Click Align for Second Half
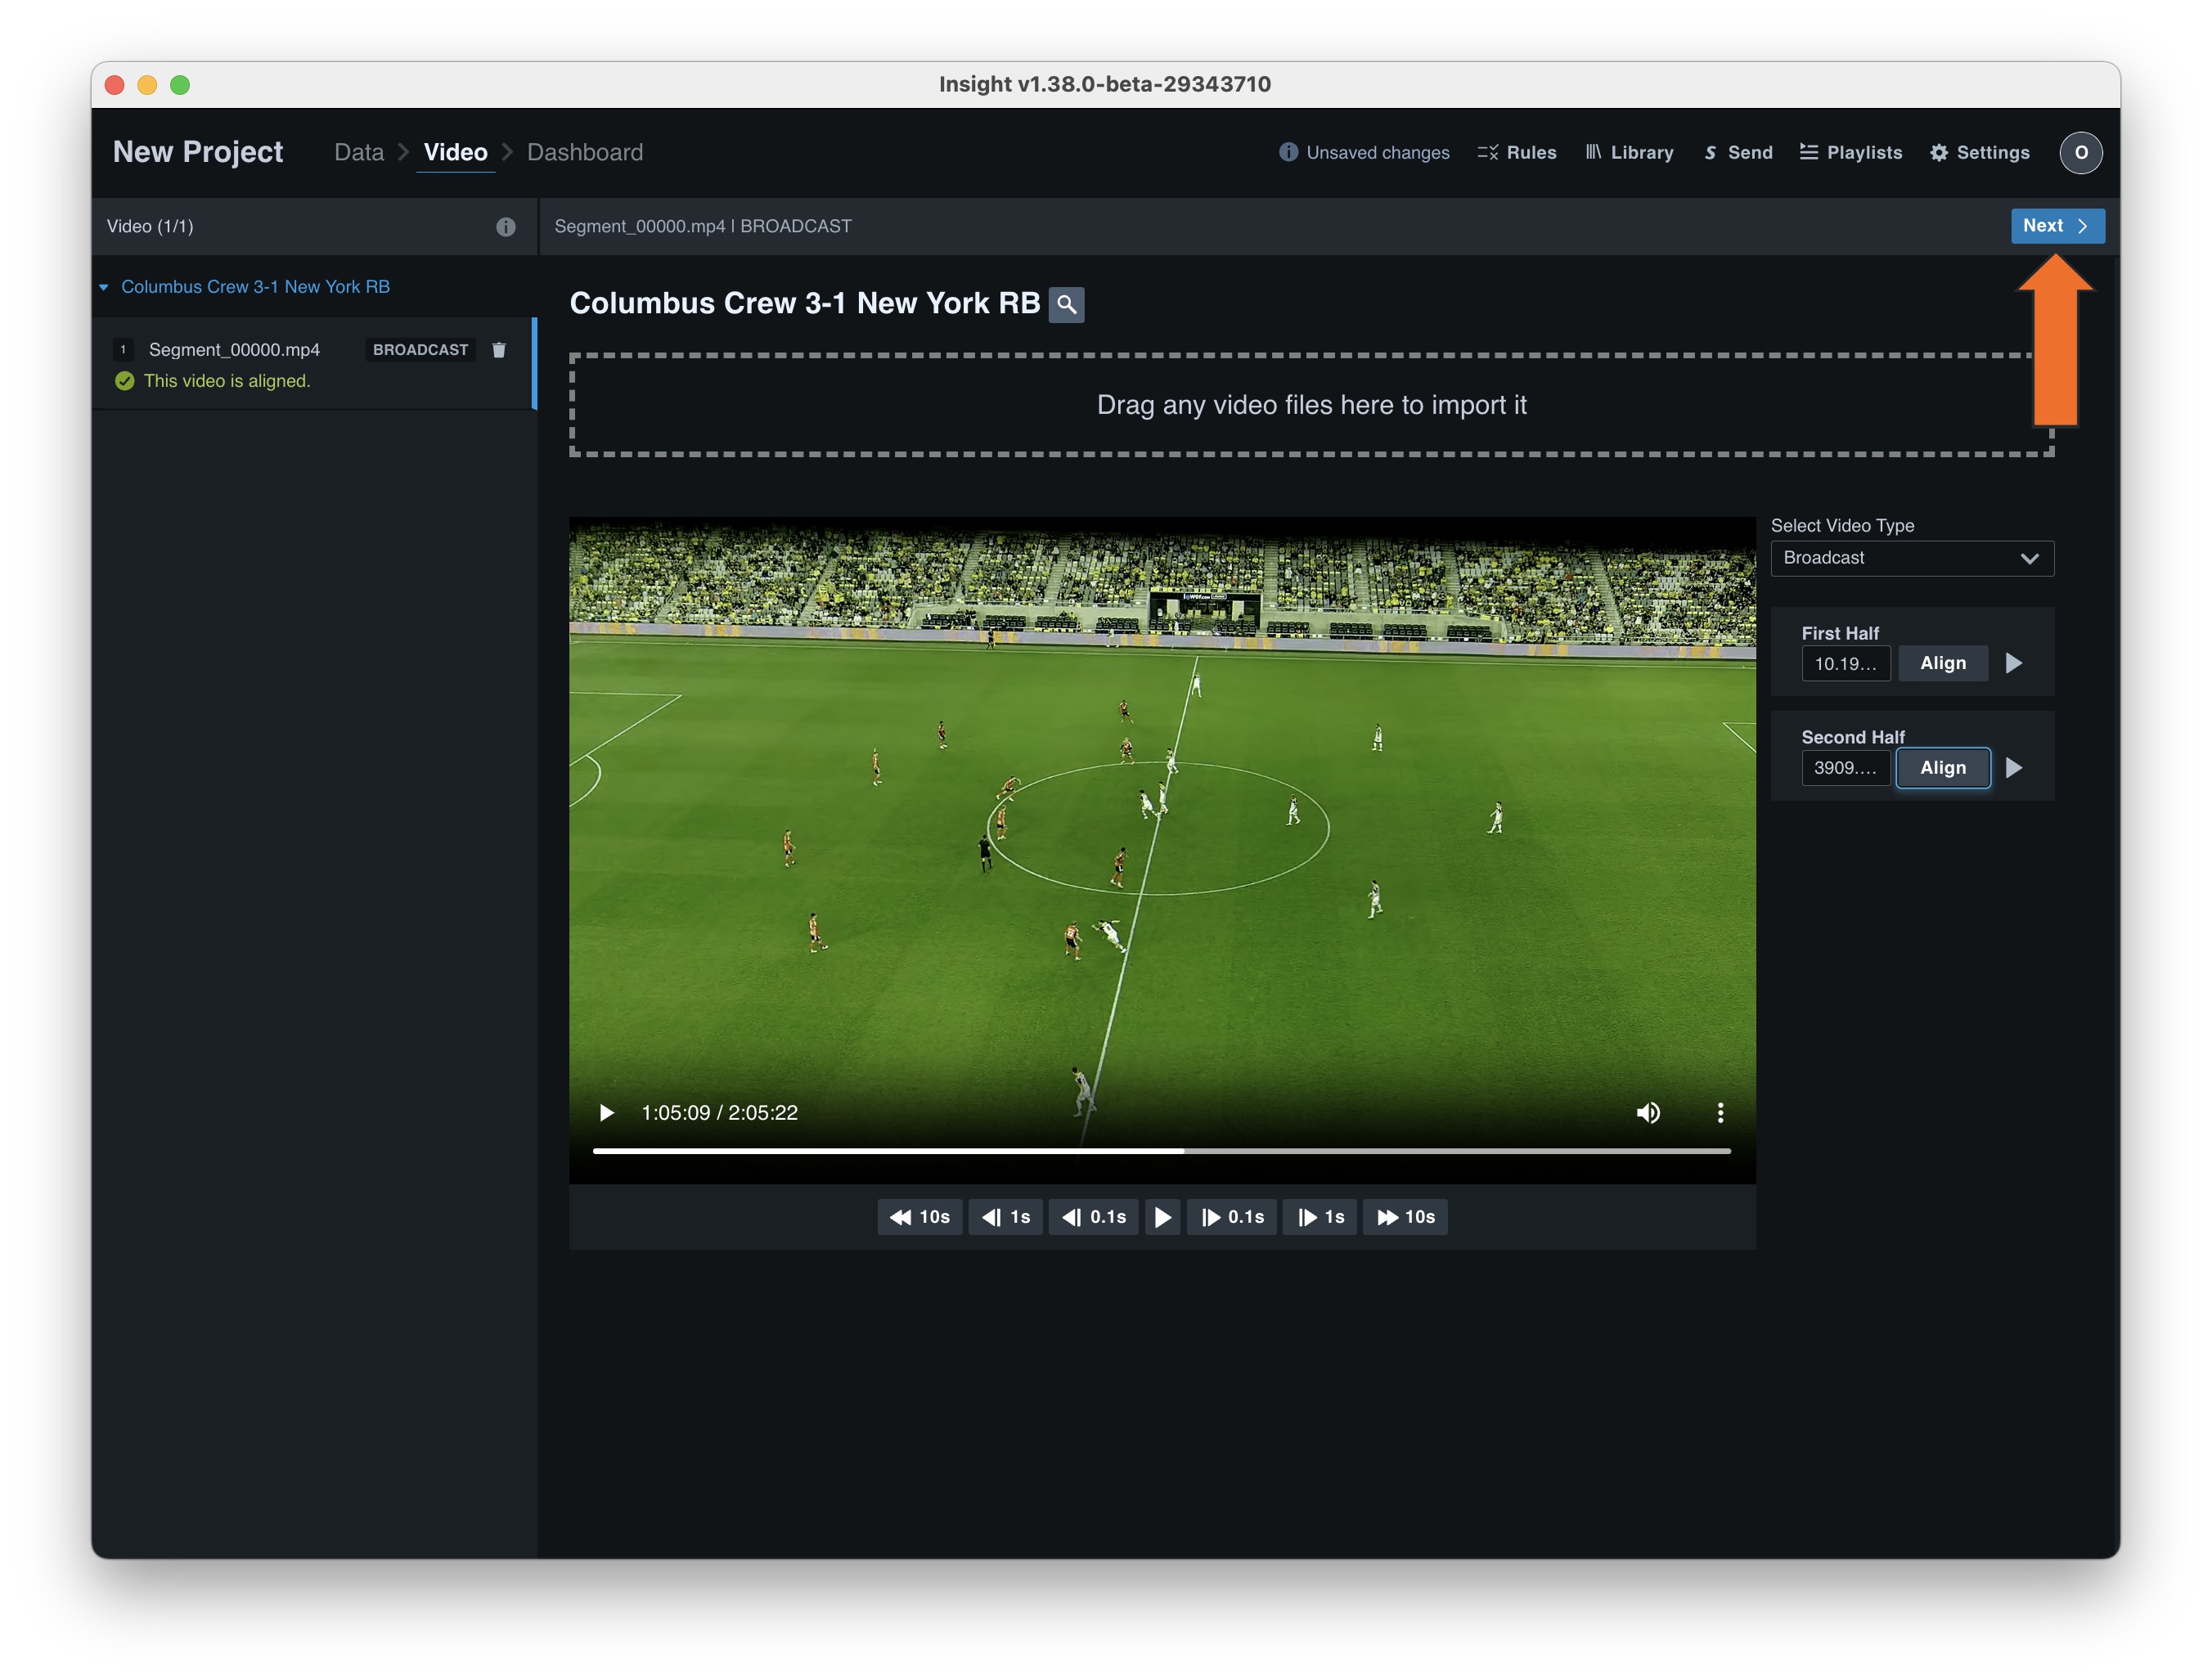The width and height of the screenshot is (2212, 1680). point(1943,768)
